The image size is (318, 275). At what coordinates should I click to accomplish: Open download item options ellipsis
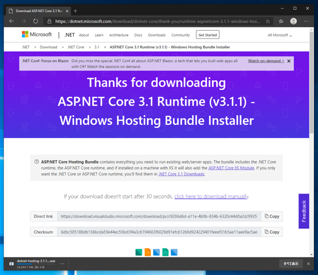tap(62, 264)
